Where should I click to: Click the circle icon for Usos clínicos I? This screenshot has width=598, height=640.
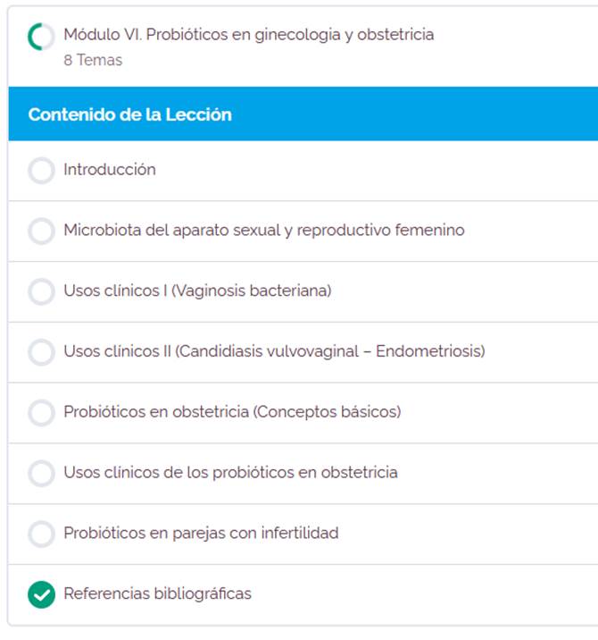41,292
